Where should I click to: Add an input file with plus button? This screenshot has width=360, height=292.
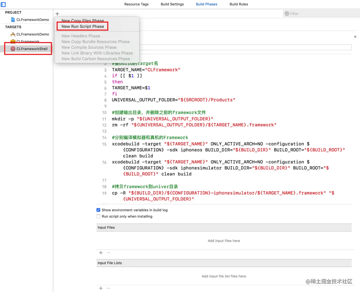point(101,253)
